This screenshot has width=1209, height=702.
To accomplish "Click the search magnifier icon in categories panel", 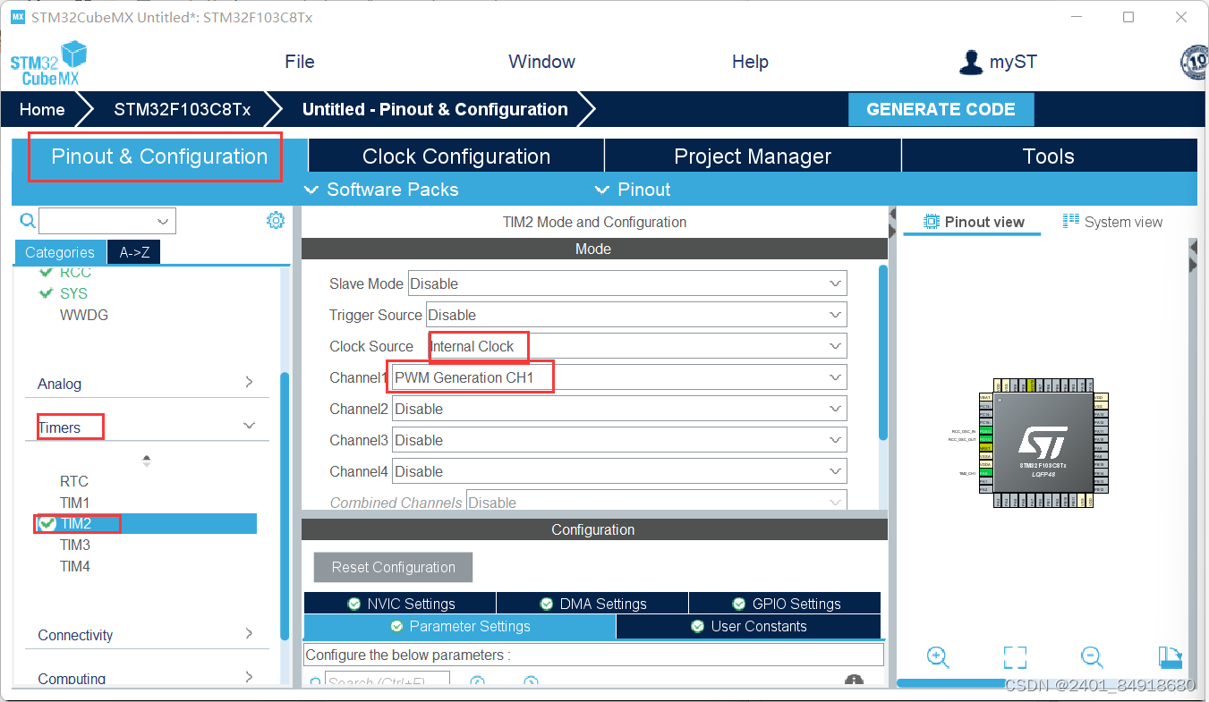I will tap(28, 221).
